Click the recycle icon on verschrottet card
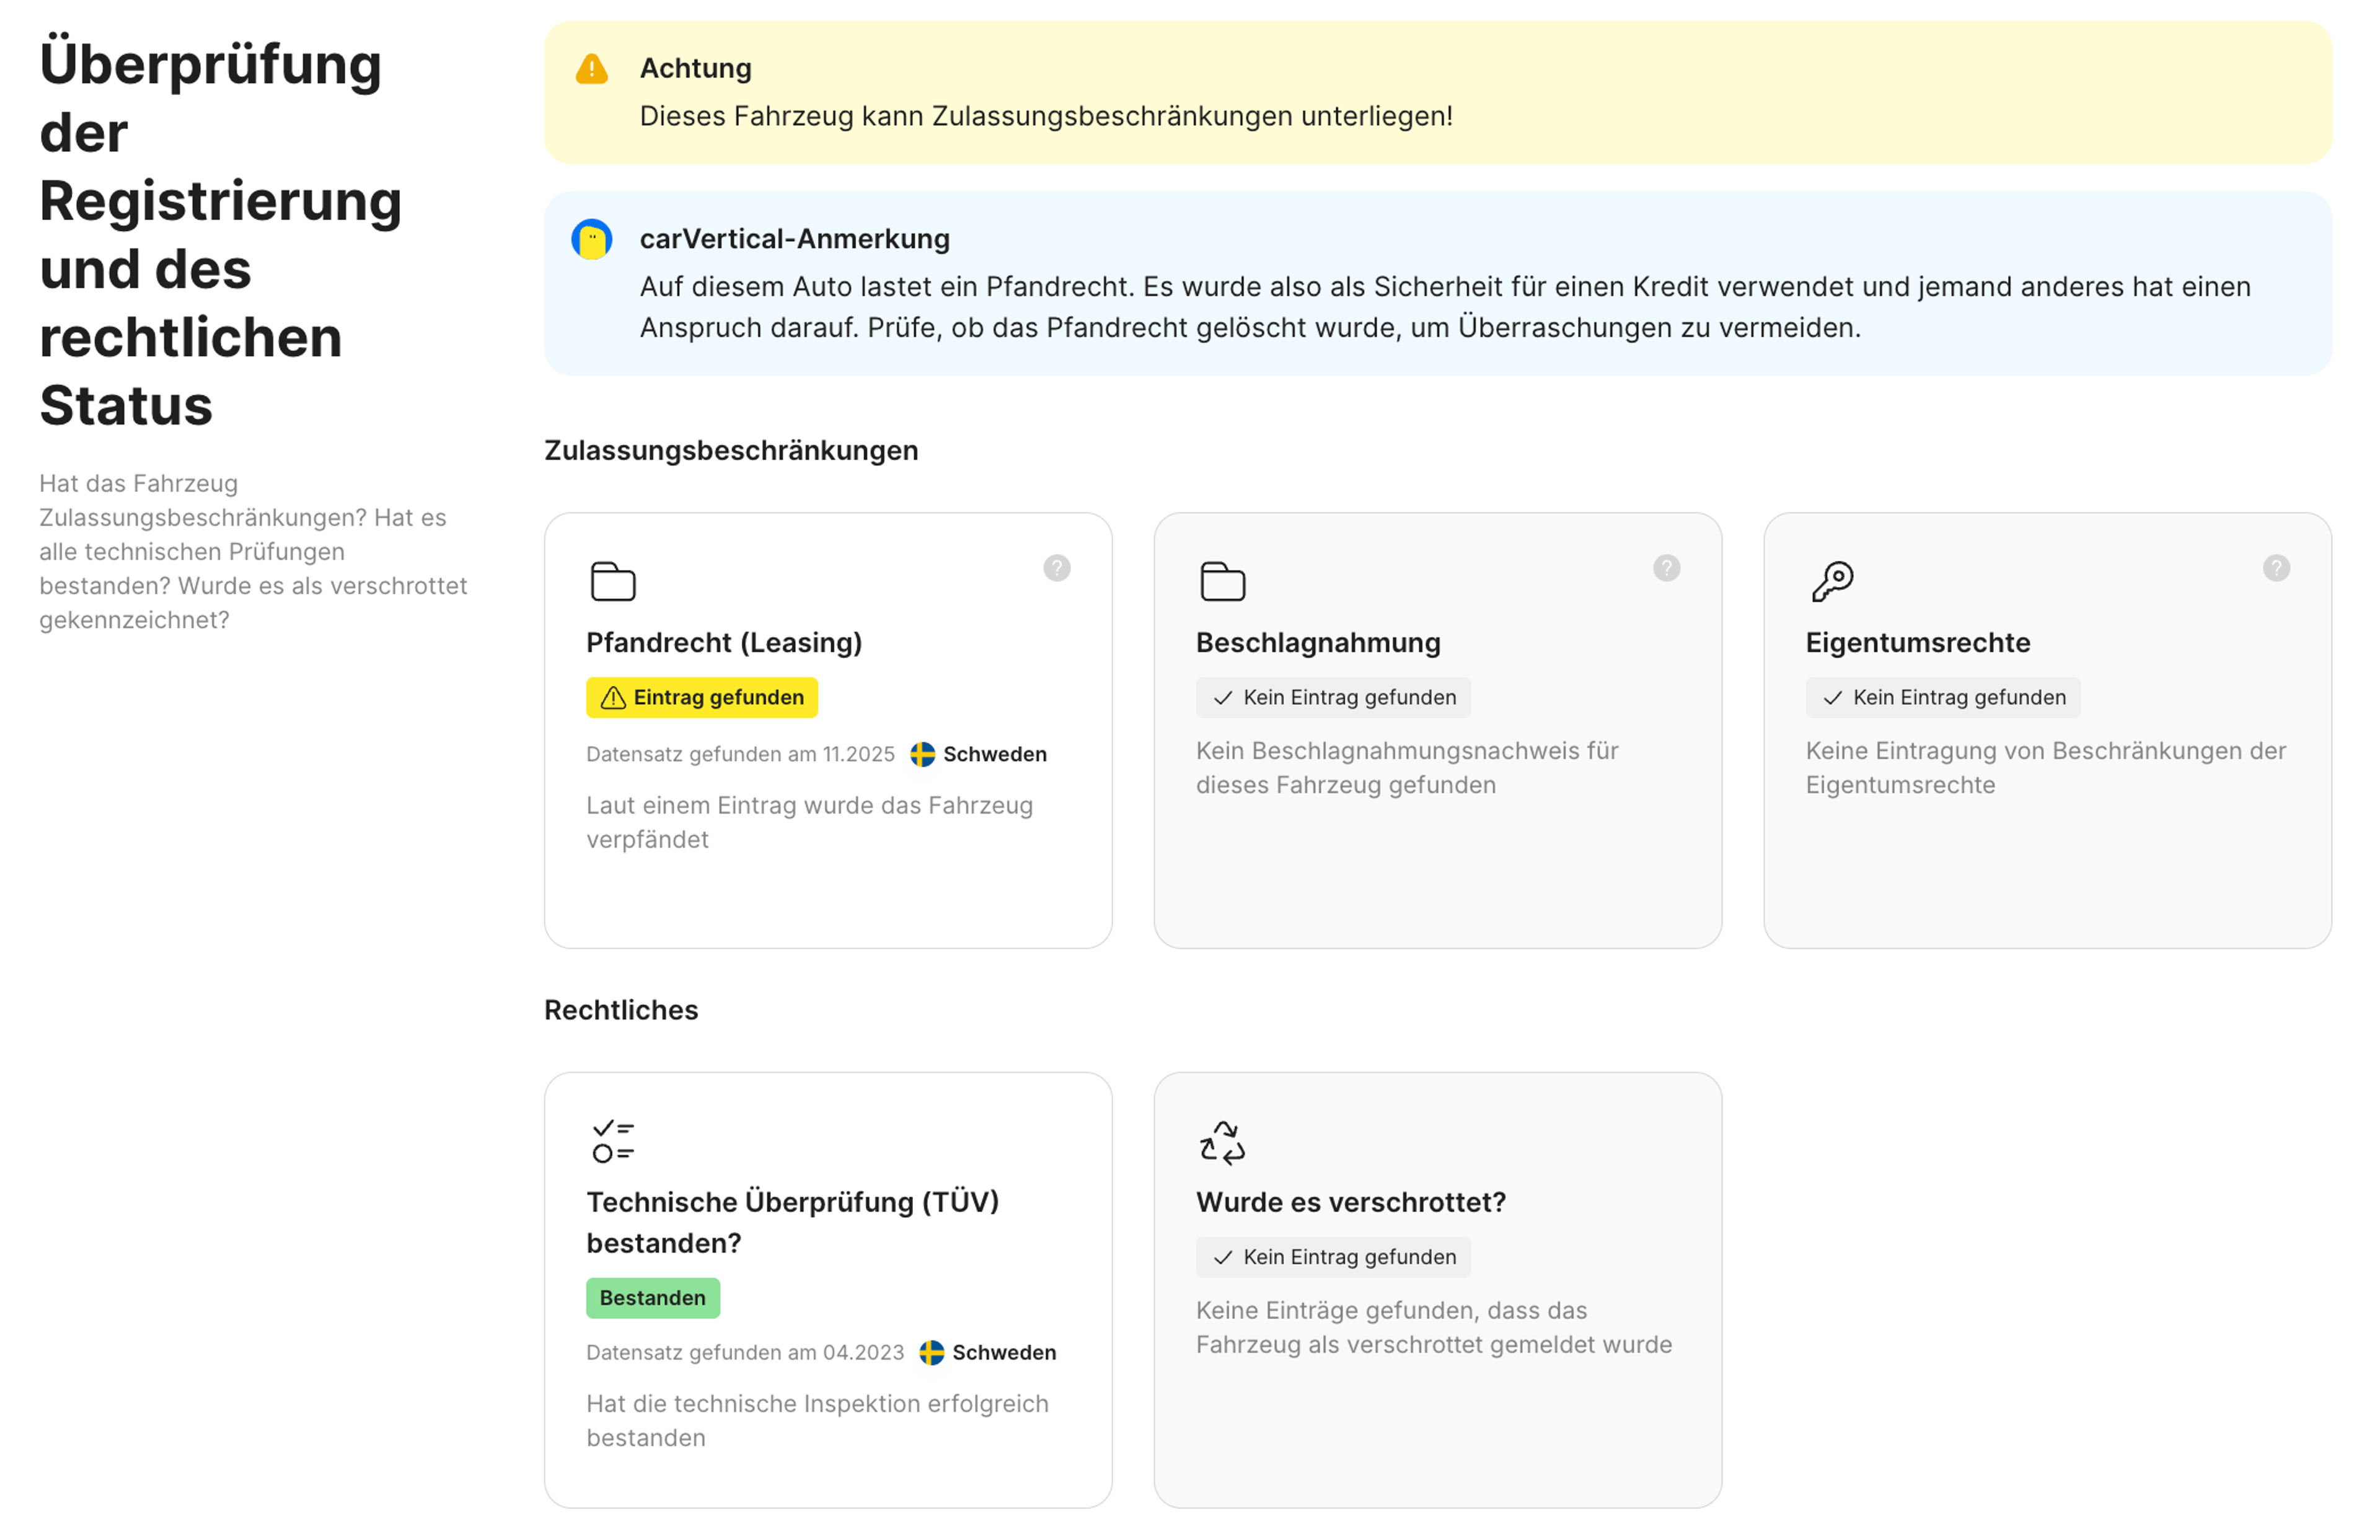 tap(1223, 1142)
